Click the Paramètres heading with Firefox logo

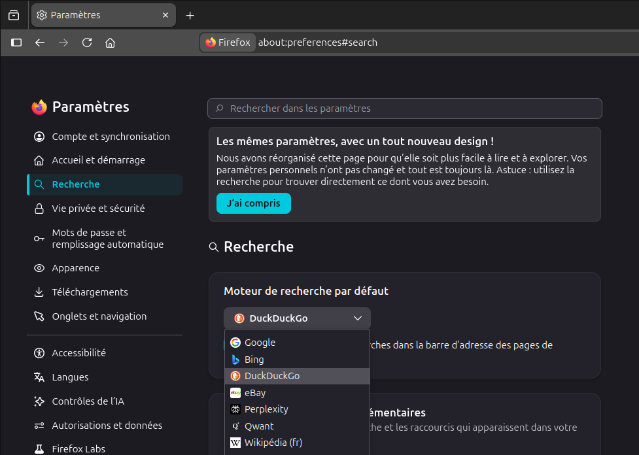[x=80, y=107]
